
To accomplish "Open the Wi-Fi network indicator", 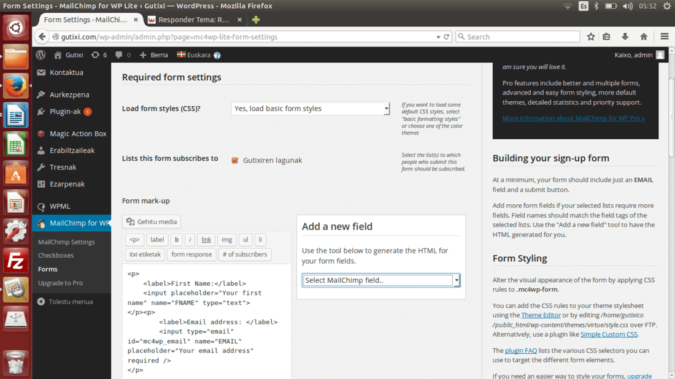I will coord(568,6).
